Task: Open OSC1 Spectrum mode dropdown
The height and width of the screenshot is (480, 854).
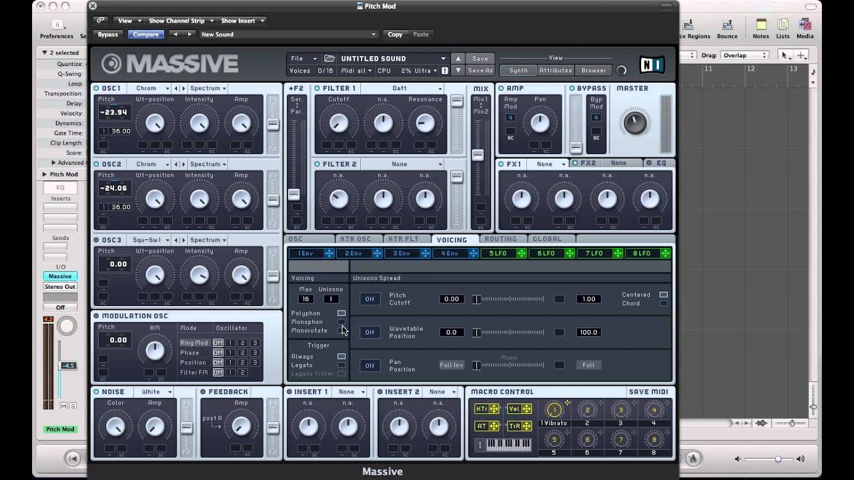Action: (x=207, y=88)
